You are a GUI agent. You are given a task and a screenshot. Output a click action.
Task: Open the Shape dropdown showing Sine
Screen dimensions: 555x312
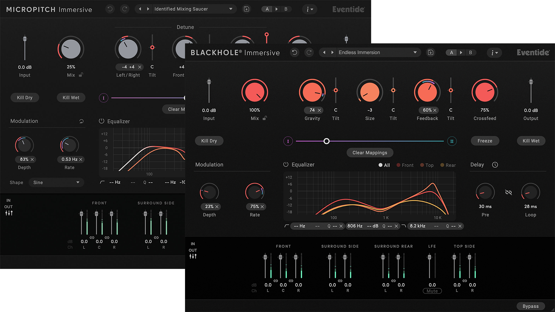[x=56, y=182]
